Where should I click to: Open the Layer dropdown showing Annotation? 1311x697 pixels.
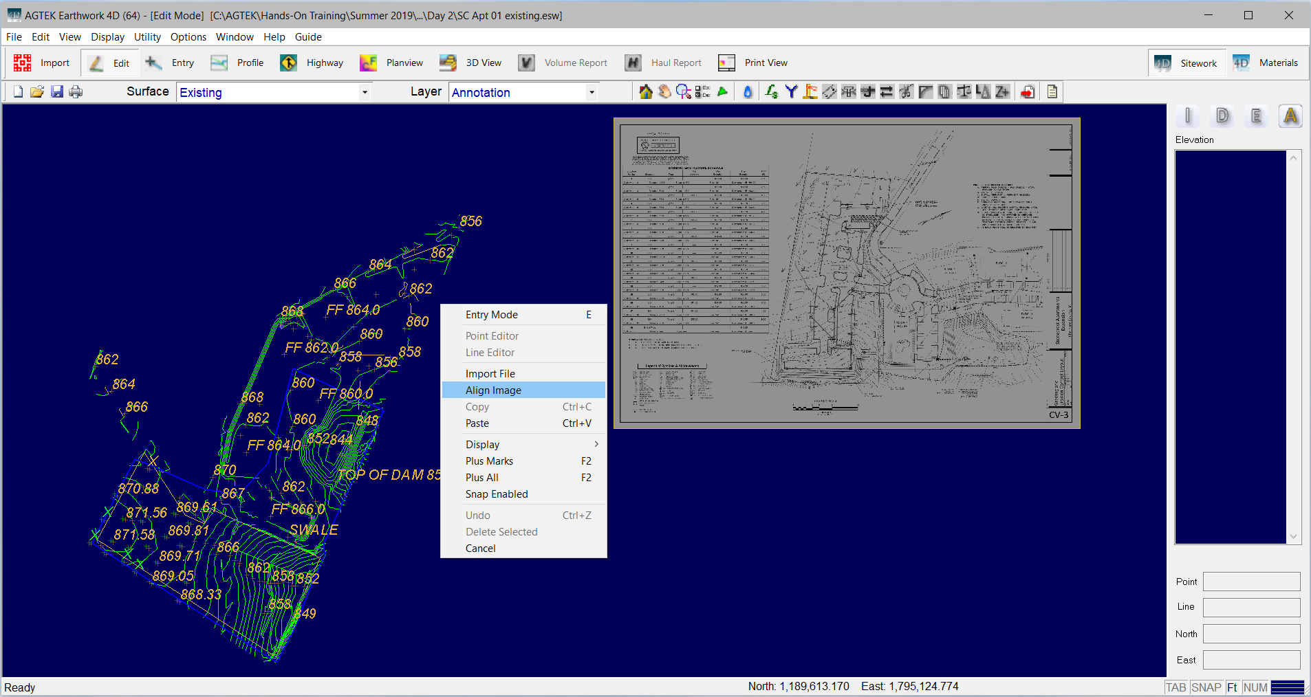point(592,92)
